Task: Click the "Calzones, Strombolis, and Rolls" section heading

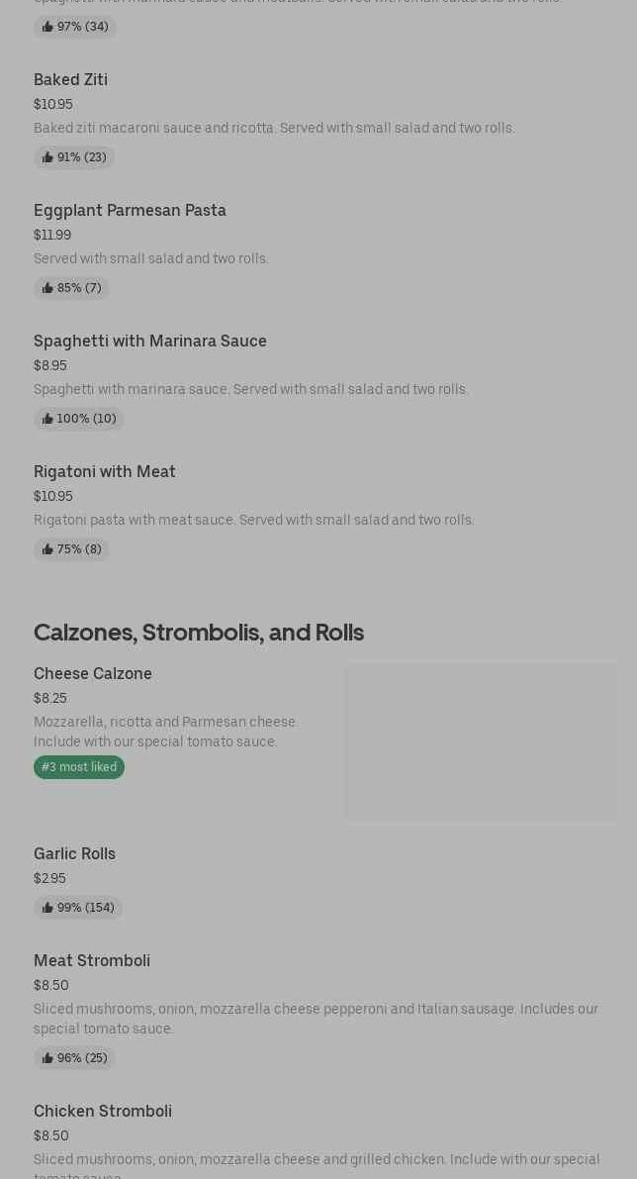Action: (199, 632)
